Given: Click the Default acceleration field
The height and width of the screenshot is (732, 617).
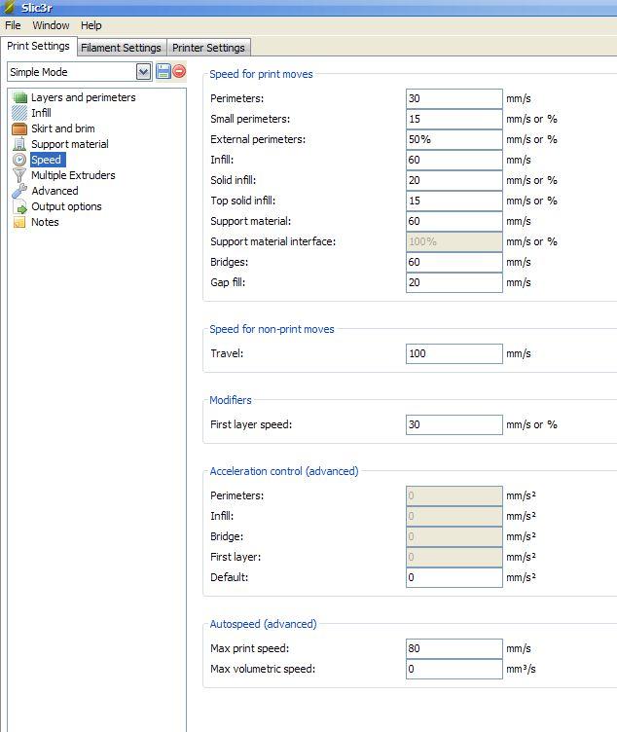Looking at the screenshot, I should 454,577.
